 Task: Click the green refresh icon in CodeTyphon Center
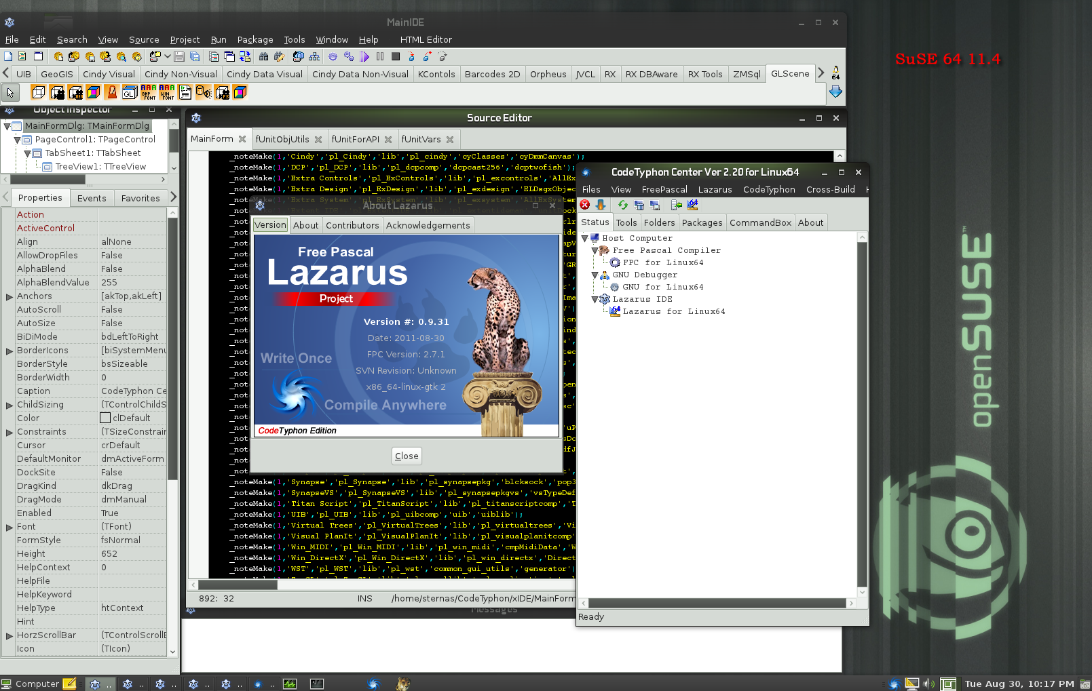click(x=622, y=205)
